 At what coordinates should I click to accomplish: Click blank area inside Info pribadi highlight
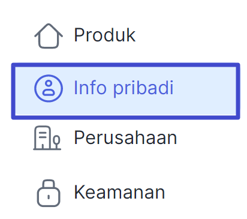click(x=206, y=91)
